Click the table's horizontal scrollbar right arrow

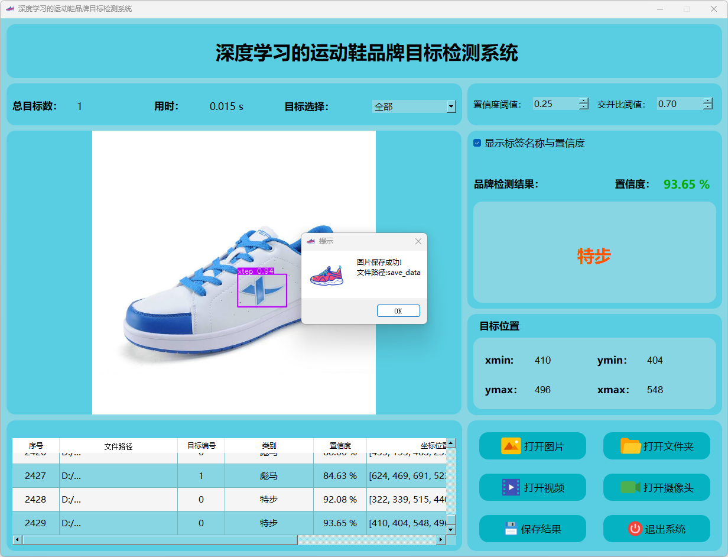[x=441, y=540]
